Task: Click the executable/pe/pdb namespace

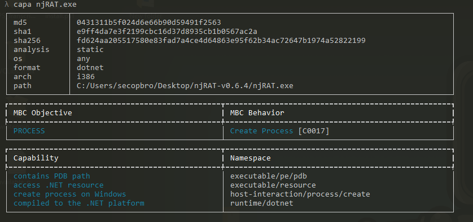Action: tap(269, 176)
